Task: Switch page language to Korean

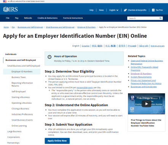Action: click(122, 46)
